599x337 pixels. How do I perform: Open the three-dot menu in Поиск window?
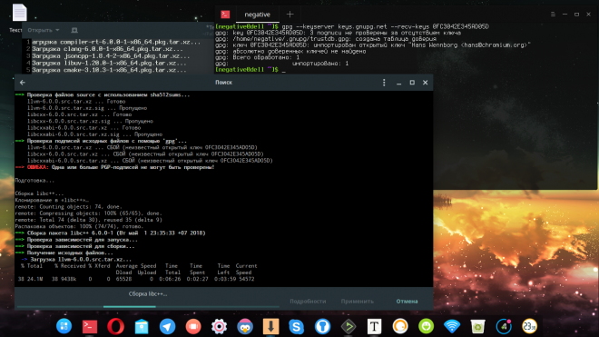pos(384,83)
